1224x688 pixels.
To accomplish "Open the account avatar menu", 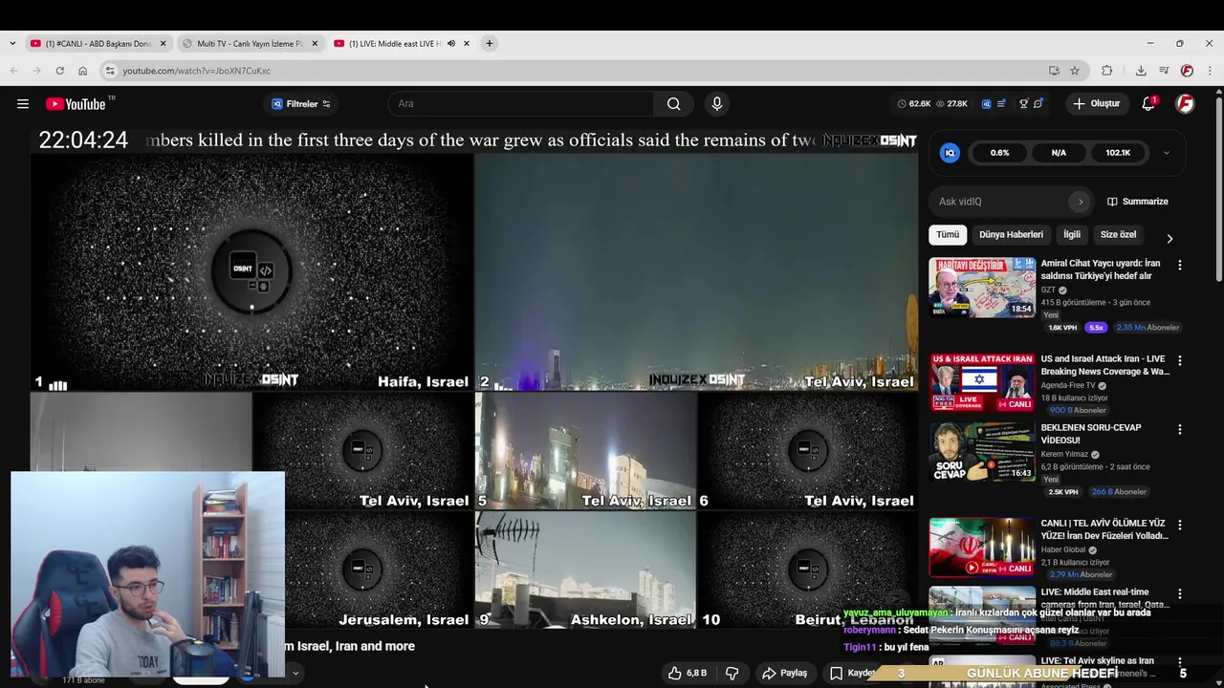I will click(x=1185, y=104).
